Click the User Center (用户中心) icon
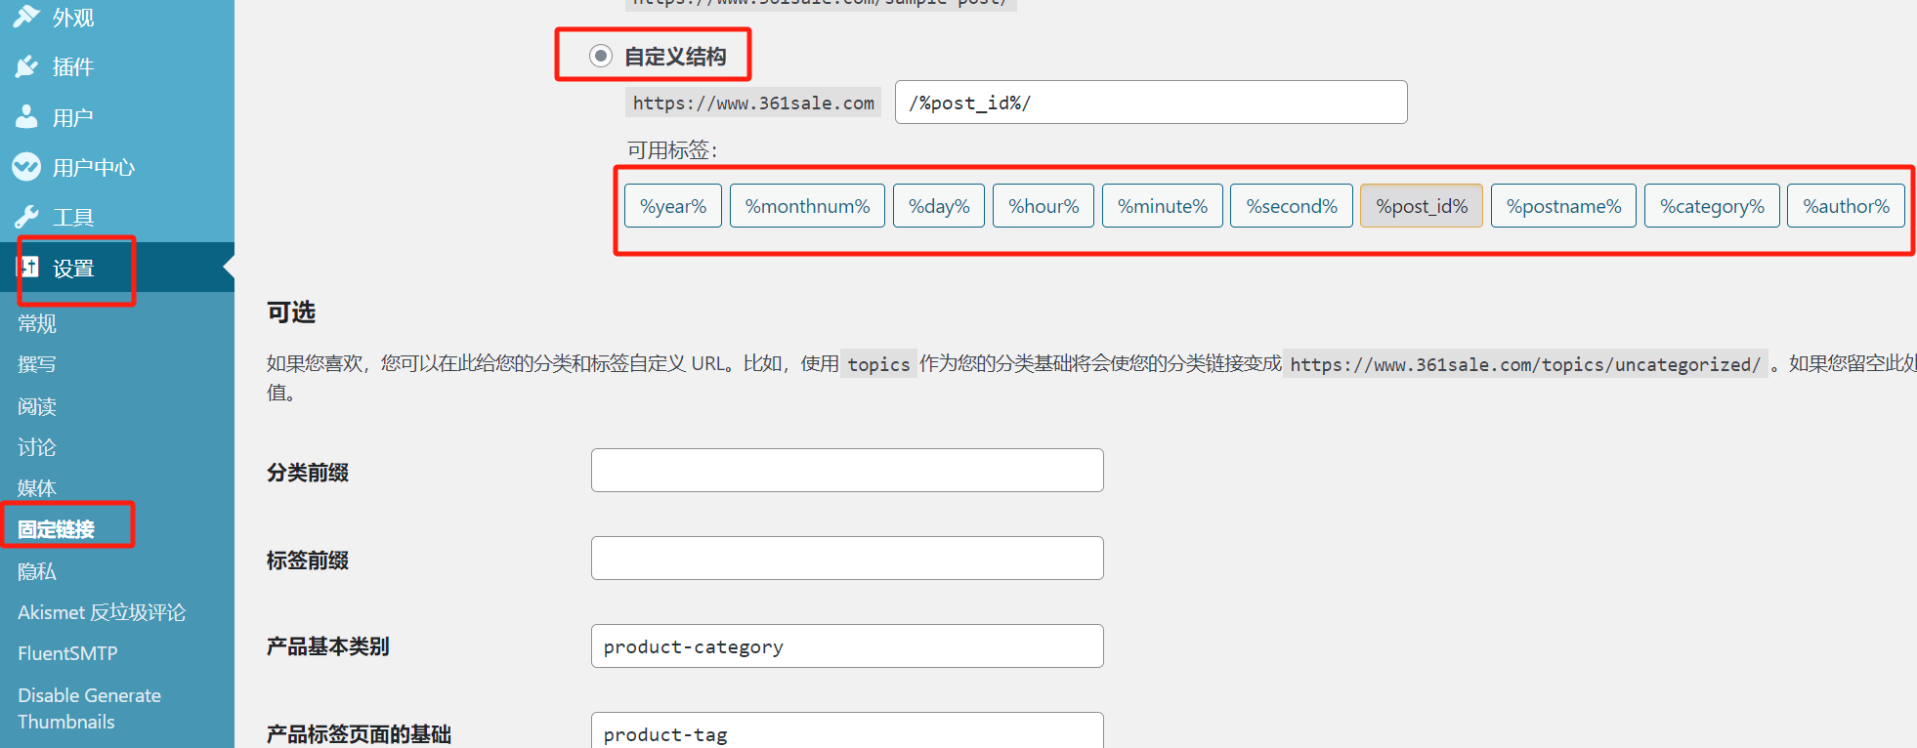This screenshot has width=1917, height=748. tap(26, 167)
